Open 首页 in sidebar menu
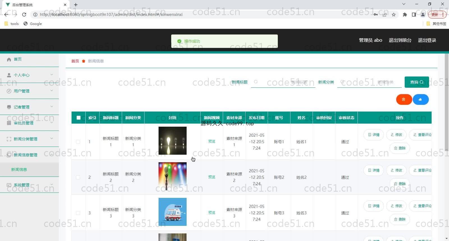Image resolution: width=449 pixels, height=241 pixels. coord(29,59)
